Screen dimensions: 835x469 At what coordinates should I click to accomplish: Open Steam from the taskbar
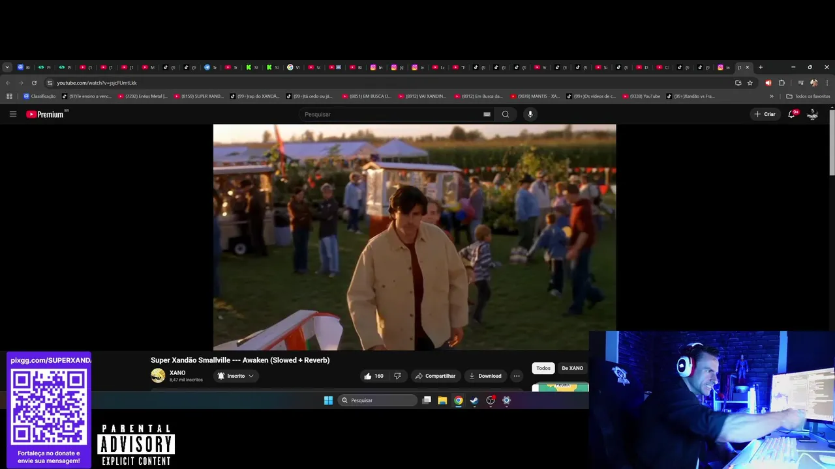(x=474, y=401)
